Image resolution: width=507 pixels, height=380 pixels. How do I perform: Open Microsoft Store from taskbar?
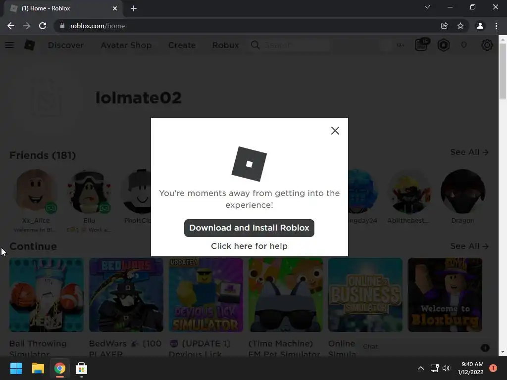coord(82,368)
